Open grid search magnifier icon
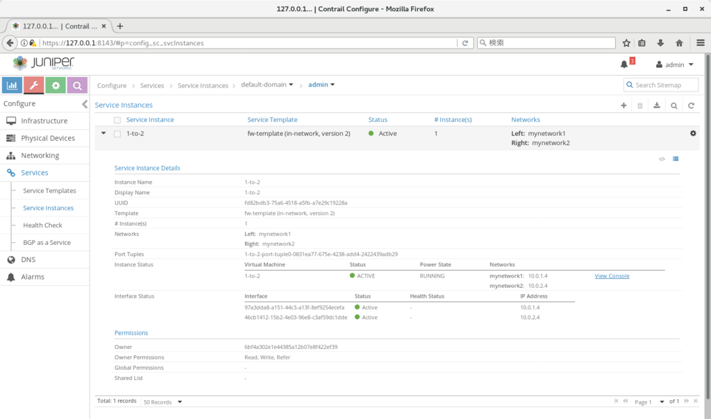This screenshot has height=419, width=711. (x=674, y=105)
